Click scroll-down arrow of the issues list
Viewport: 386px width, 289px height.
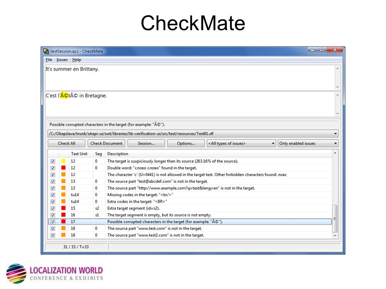coord(335,236)
